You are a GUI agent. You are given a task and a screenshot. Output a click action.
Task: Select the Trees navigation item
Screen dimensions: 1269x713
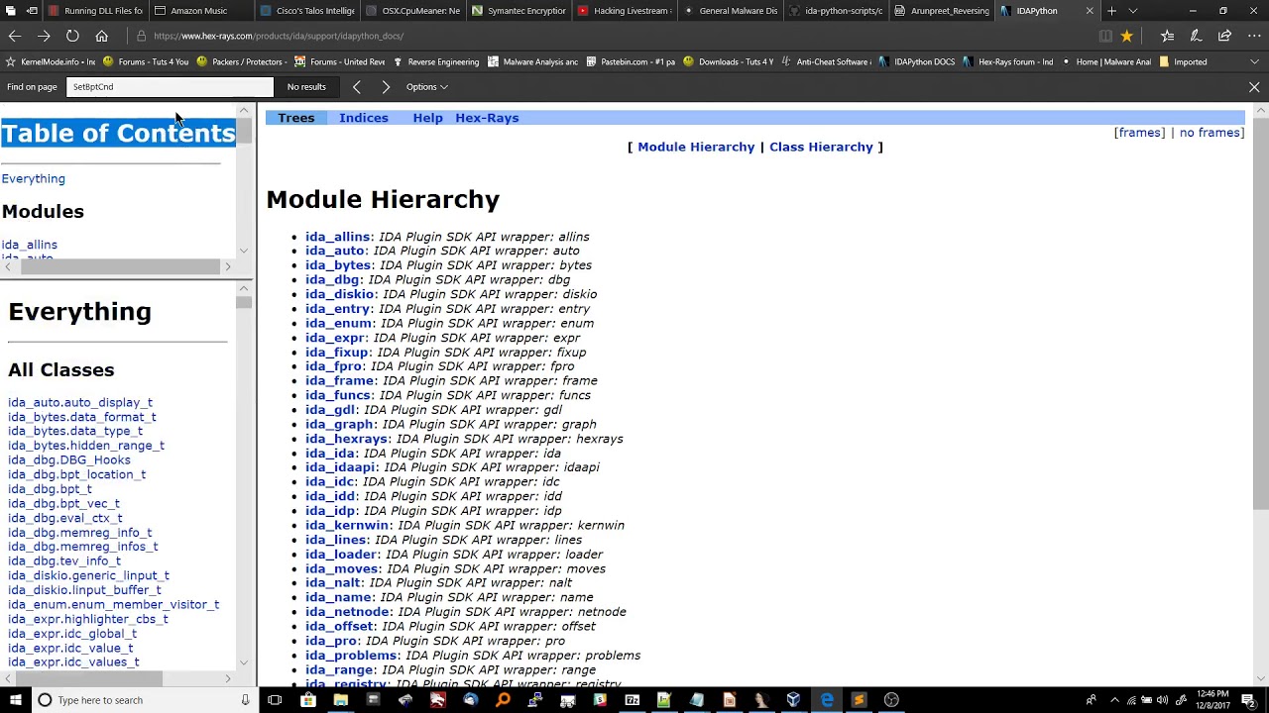click(296, 118)
